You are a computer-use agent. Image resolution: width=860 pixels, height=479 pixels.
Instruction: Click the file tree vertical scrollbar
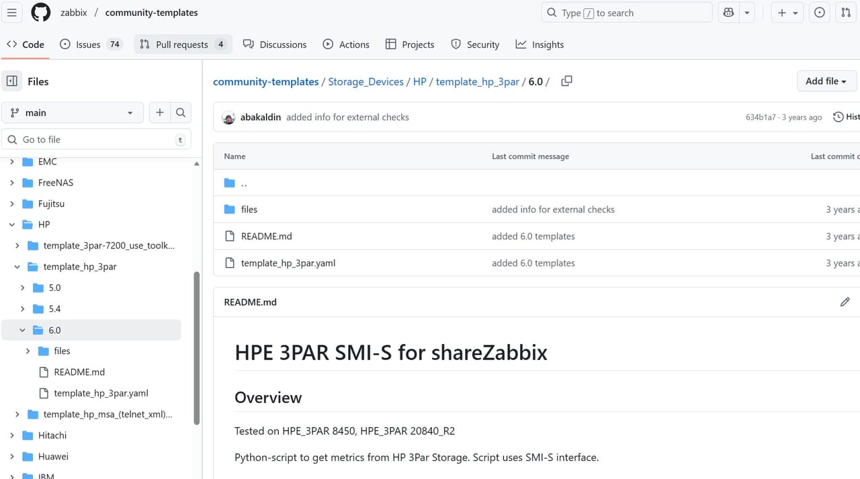click(x=196, y=348)
